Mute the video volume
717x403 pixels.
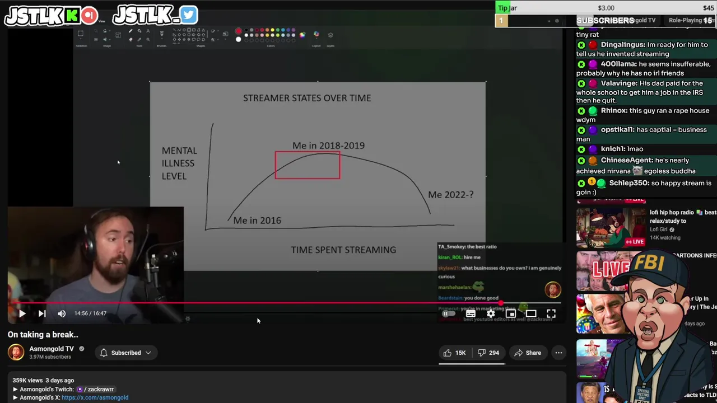[x=62, y=313]
